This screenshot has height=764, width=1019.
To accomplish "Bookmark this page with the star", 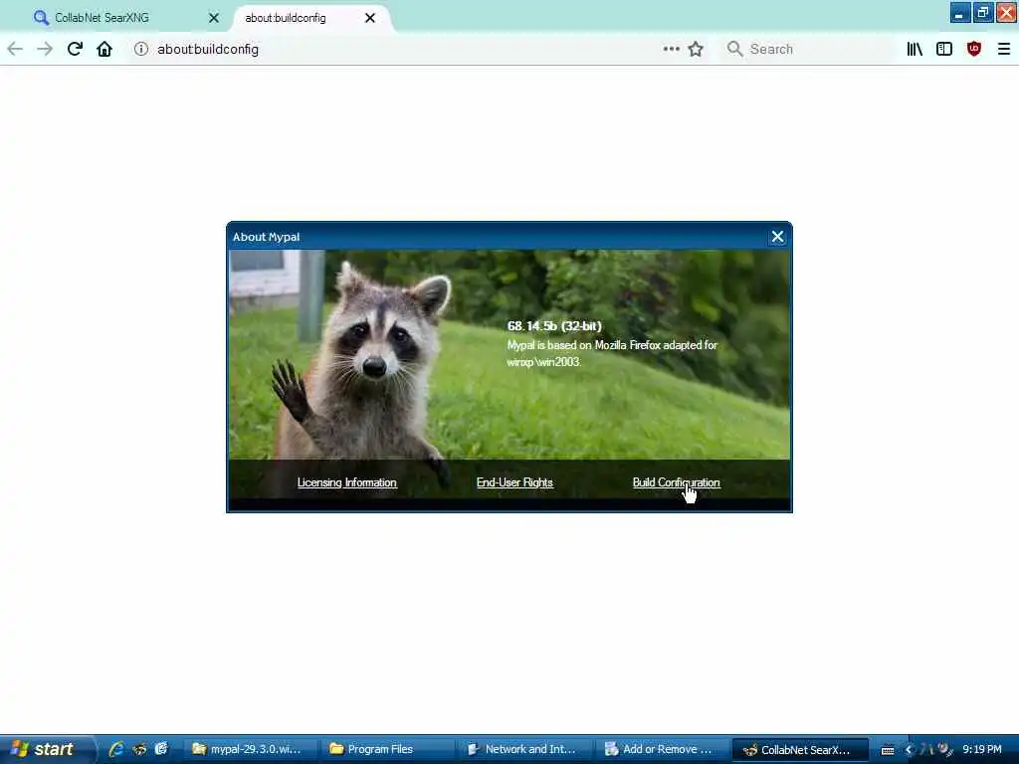I will click(696, 50).
